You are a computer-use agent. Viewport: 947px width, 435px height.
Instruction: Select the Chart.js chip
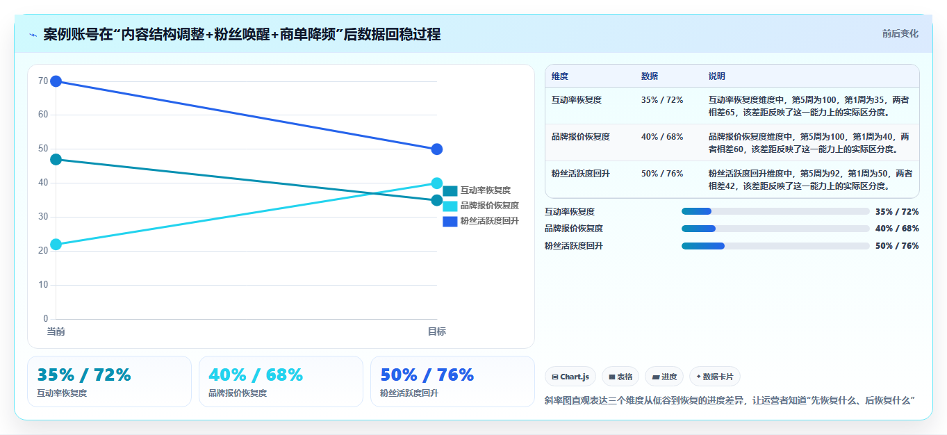pos(570,377)
